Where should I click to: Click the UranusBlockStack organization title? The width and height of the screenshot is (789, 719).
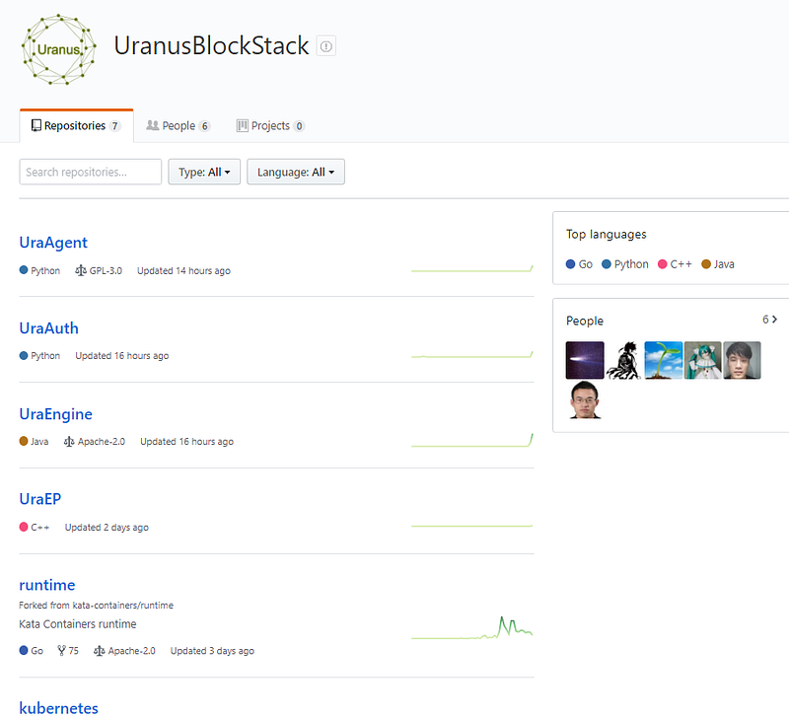pyautogui.click(x=211, y=45)
